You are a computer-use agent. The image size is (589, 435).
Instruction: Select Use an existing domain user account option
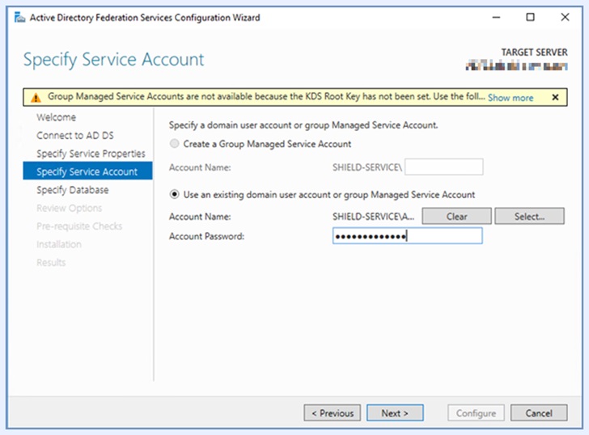click(175, 195)
